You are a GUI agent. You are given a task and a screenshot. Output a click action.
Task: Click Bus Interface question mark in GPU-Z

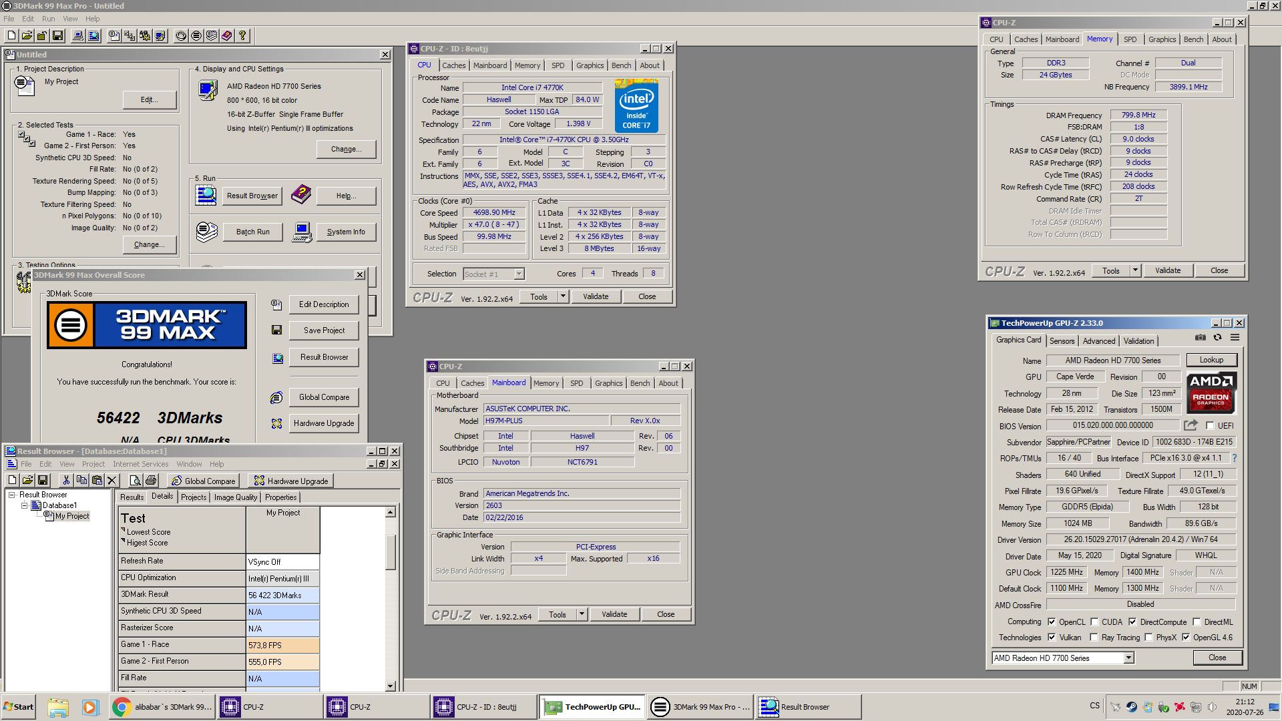pos(1235,458)
